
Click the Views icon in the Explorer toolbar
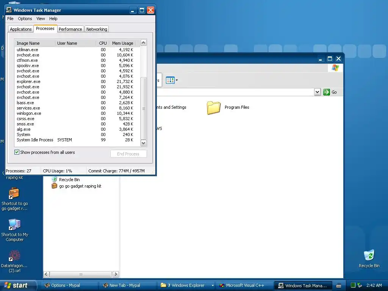click(x=170, y=80)
